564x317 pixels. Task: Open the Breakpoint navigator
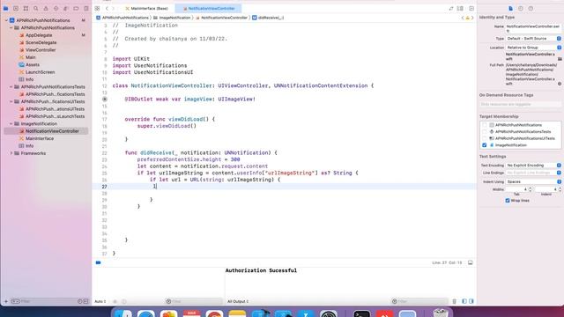[x=76, y=8]
